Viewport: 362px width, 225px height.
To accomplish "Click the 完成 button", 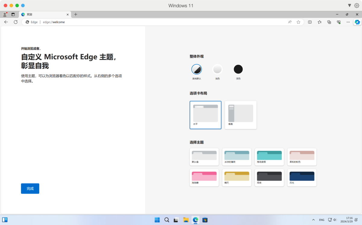I will click(x=30, y=189).
